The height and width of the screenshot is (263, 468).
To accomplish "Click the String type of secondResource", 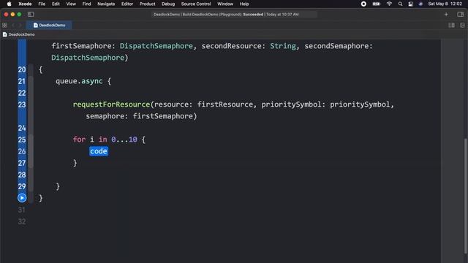I will (x=283, y=46).
